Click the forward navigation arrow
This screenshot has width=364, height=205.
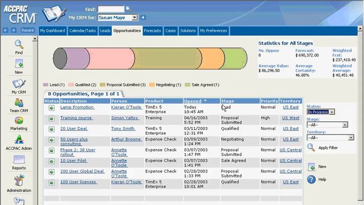[14, 30]
